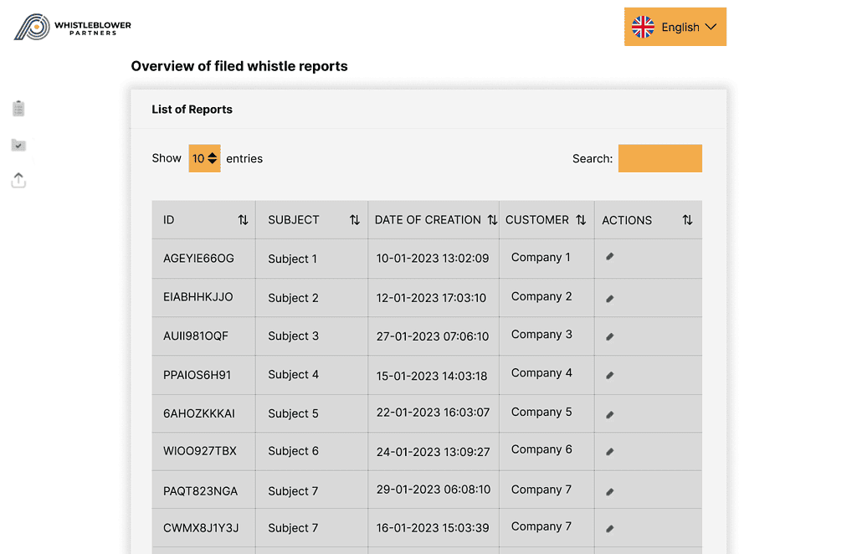Select report ID 6AHOZKKKAI
The height and width of the screenshot is (554, 857).
coord(199,413)
